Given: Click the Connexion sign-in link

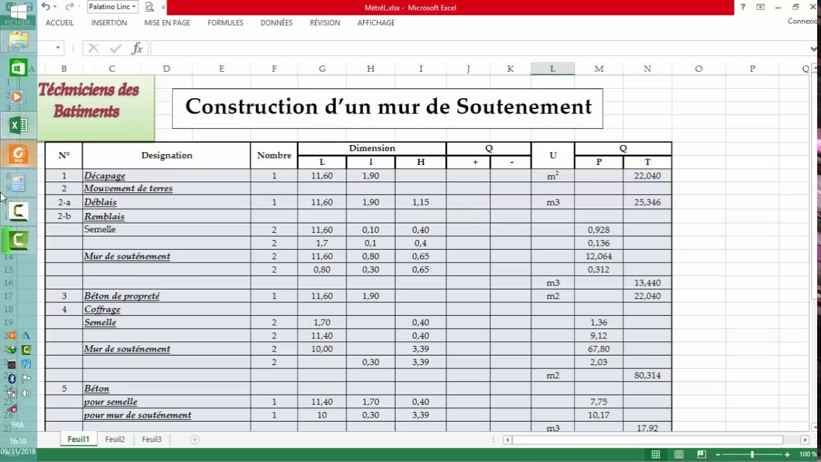Looking at the screenshot, I should point(802,21).
